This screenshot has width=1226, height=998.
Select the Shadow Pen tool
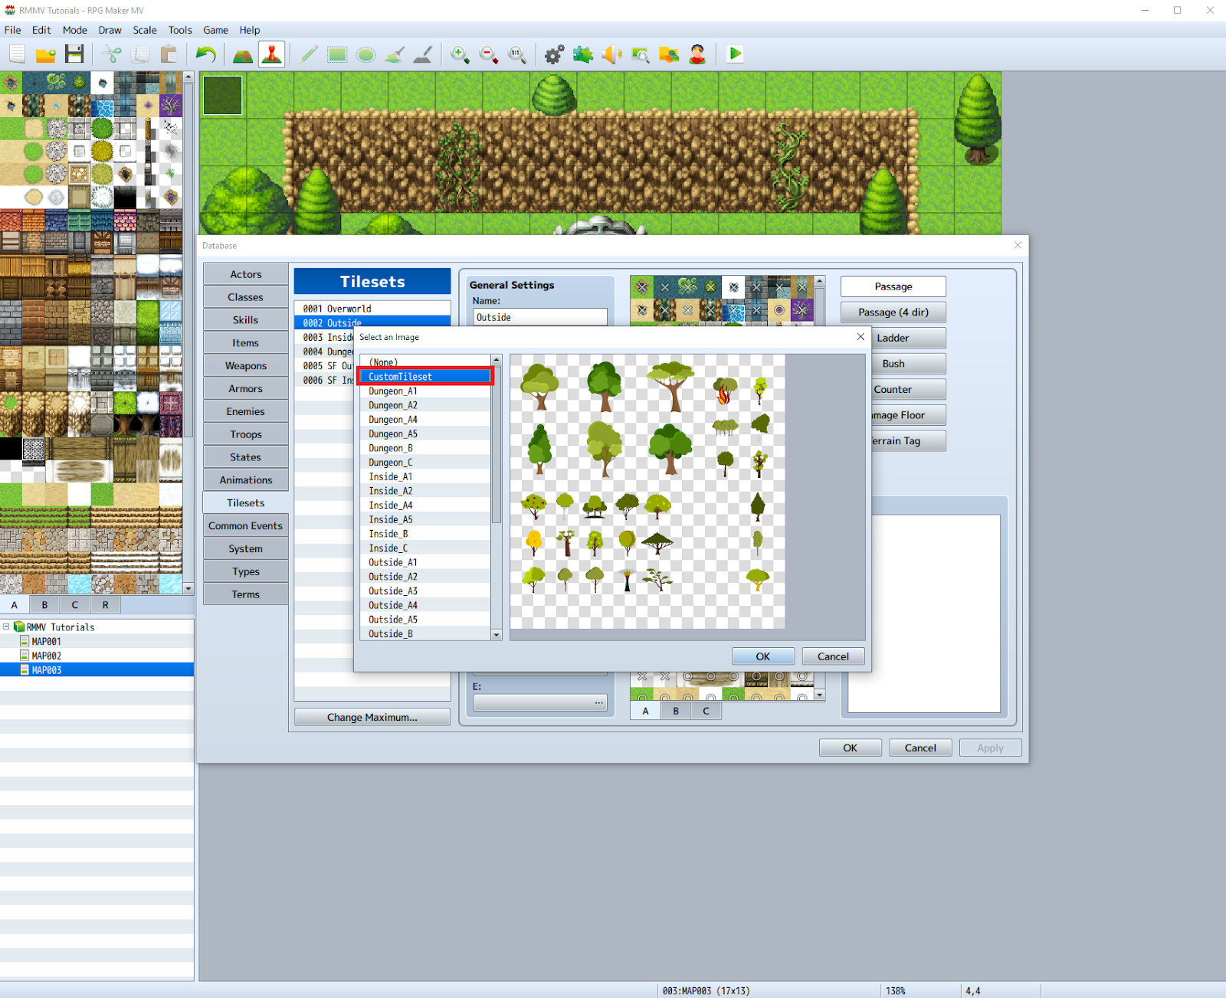click(423, 54)
